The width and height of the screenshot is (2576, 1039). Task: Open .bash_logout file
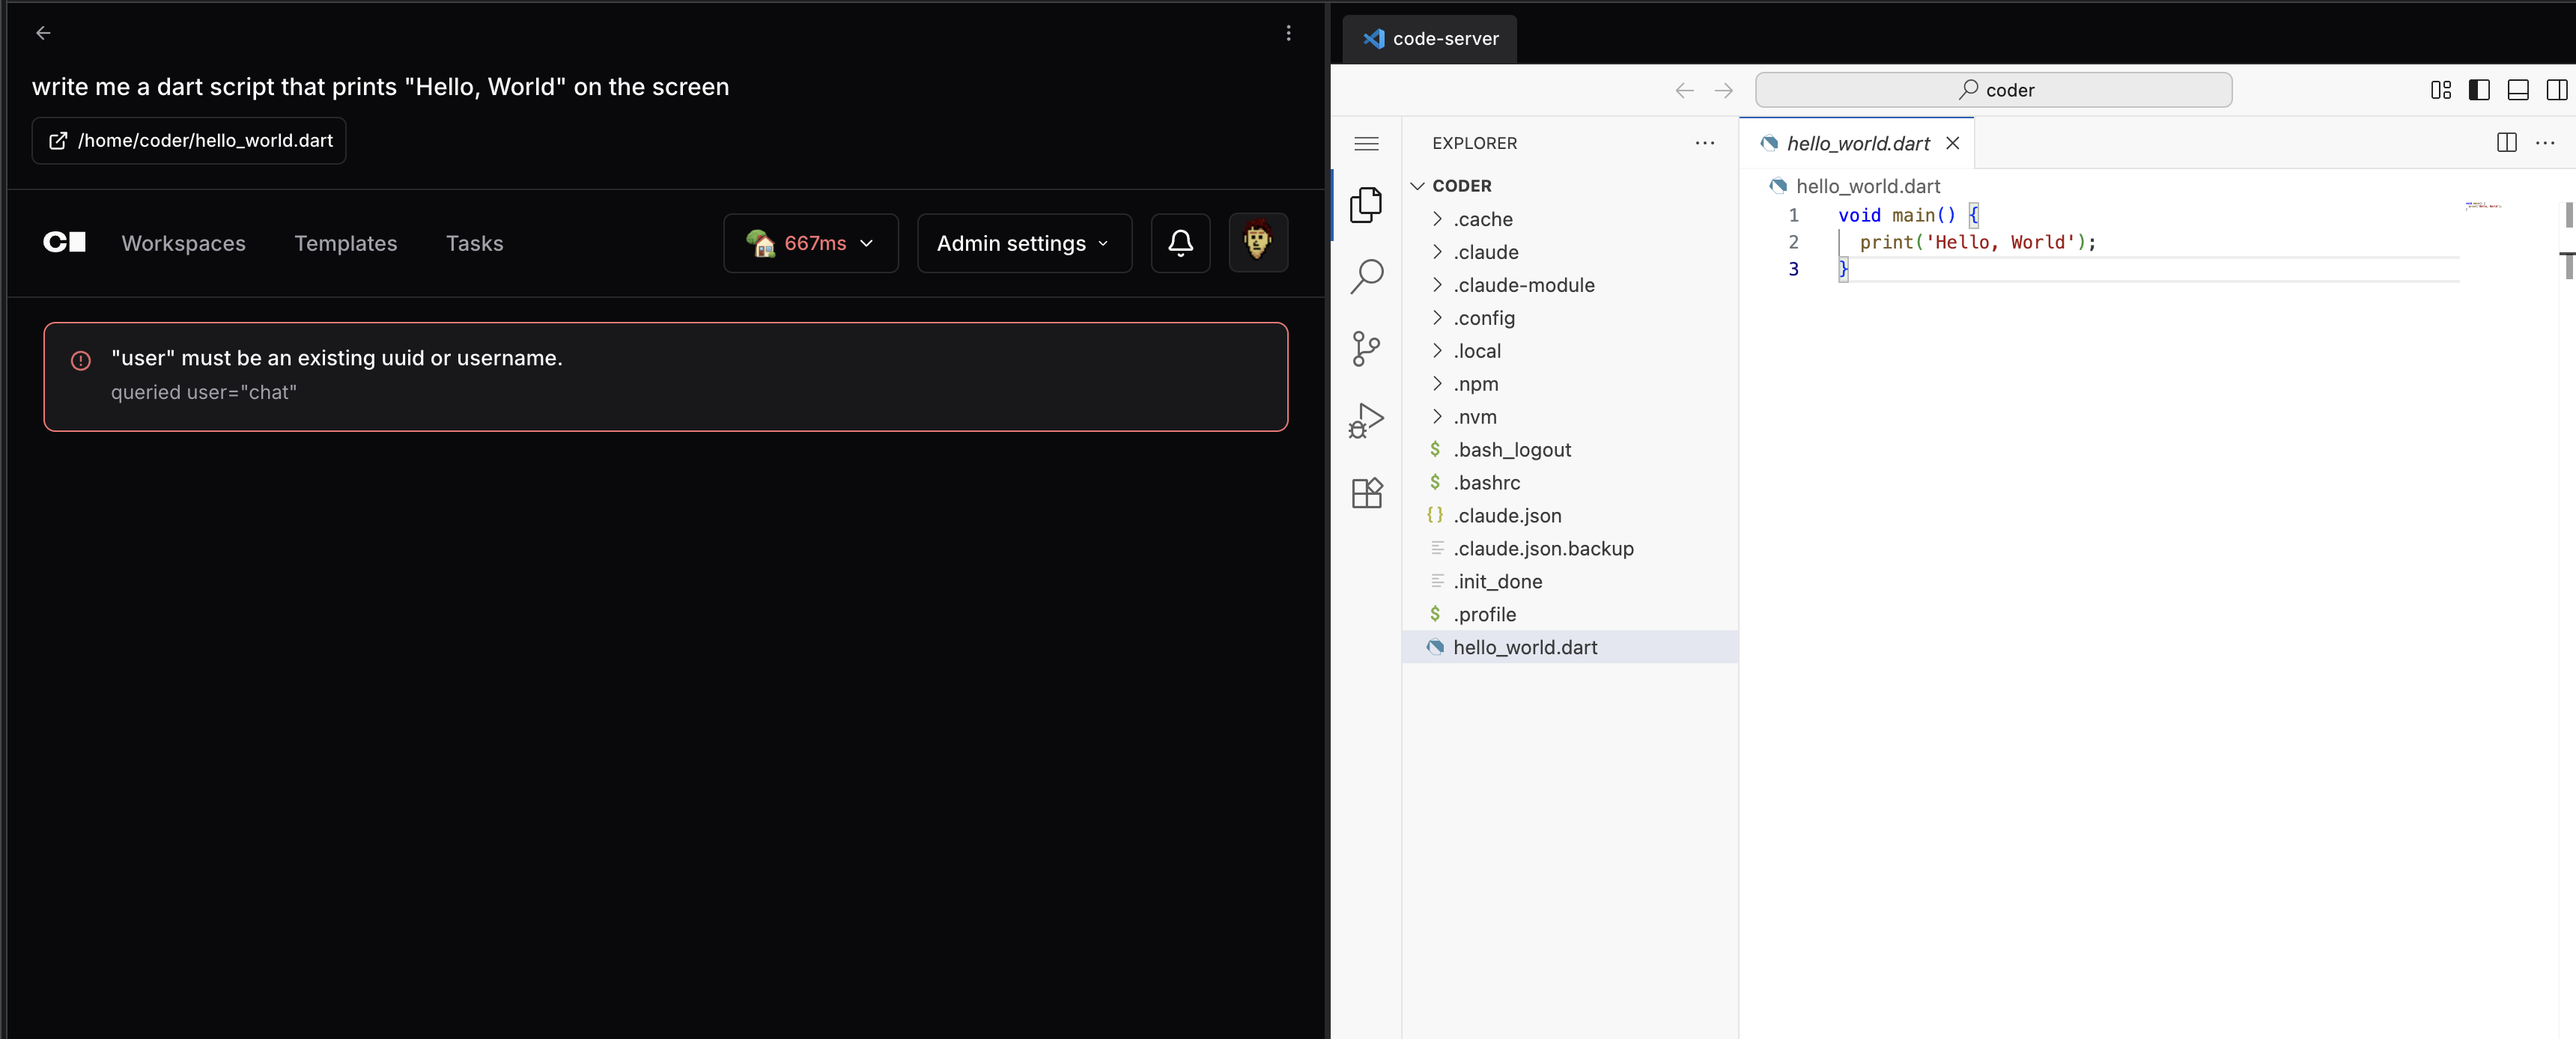[1570, 450]
